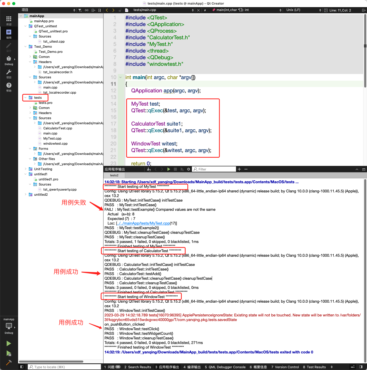
Task: Change line ending from Unix (LF)
Action: 304,10
